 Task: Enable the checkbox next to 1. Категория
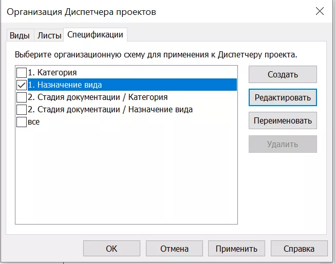tap(22, 72)
